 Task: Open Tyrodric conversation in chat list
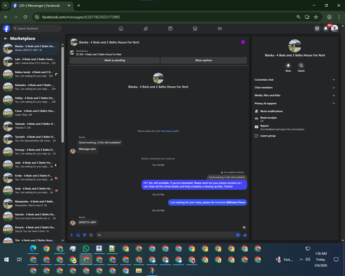pyautogui.click(x=30, y=139)
